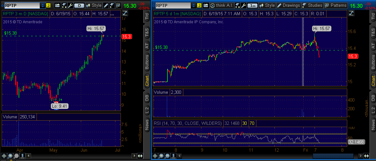
Task: Click the ellipsis in left chart header
Action: coord(112,14)
